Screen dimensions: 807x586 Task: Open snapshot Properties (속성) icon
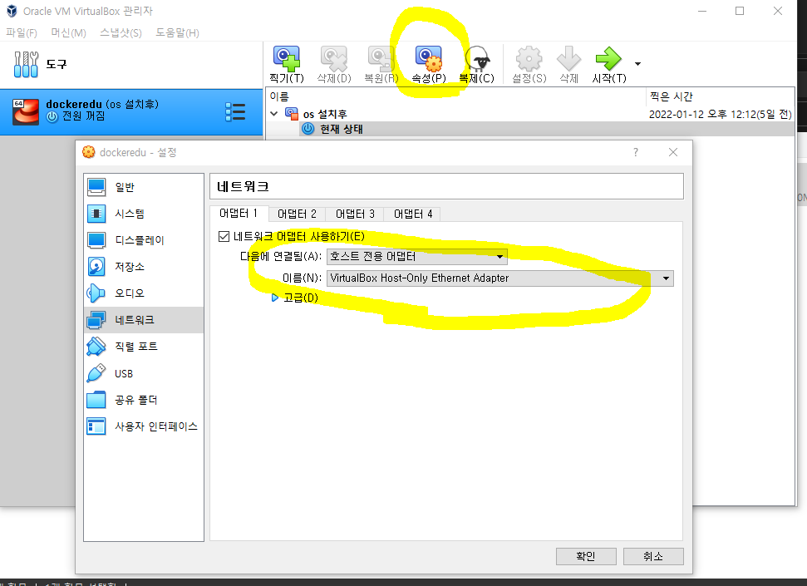[428, 59]
